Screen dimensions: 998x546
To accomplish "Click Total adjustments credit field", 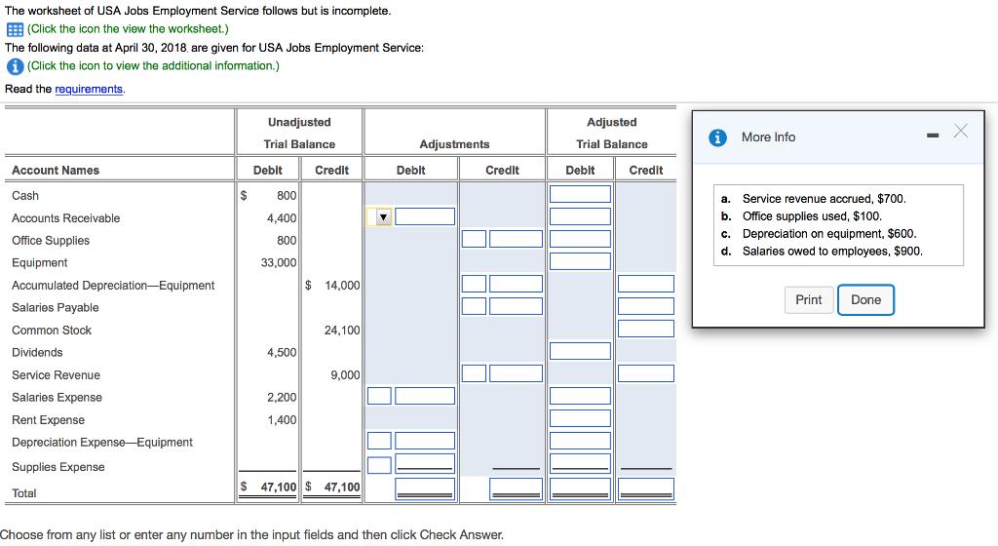I will 516,488.
